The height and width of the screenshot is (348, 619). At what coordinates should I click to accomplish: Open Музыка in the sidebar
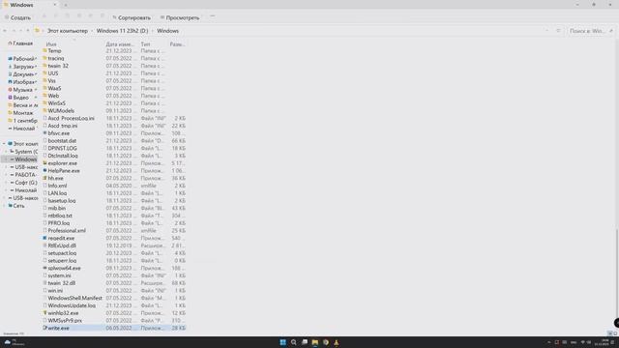pos(22,90)
